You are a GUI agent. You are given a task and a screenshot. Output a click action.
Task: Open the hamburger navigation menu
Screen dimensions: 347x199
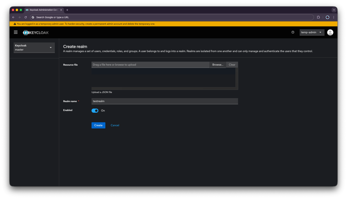point(16,32)
